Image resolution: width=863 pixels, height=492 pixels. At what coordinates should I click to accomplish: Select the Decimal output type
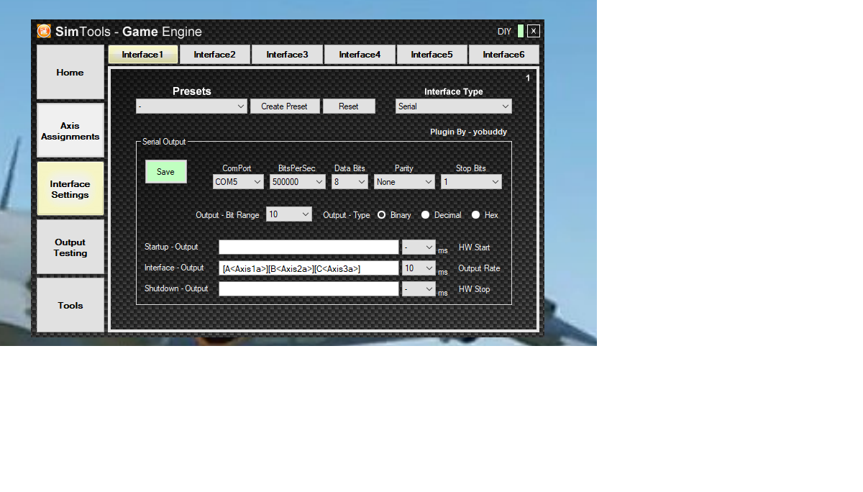click(426, 215)
